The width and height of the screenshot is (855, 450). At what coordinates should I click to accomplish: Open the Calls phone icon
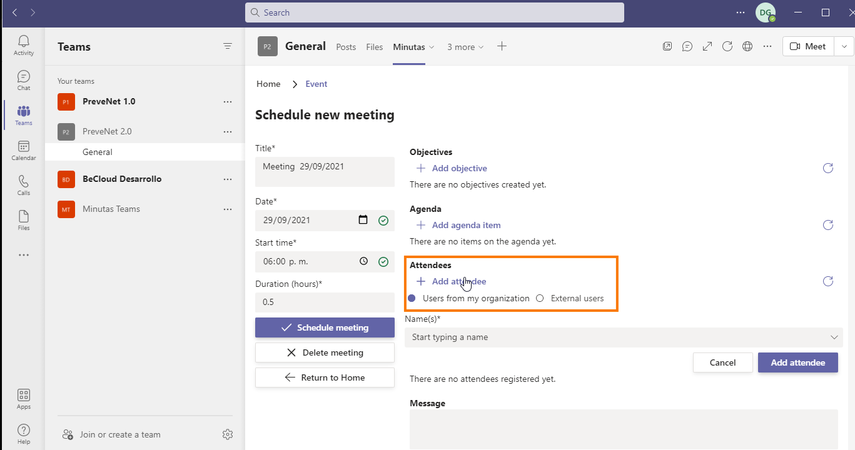pos(24,186)
